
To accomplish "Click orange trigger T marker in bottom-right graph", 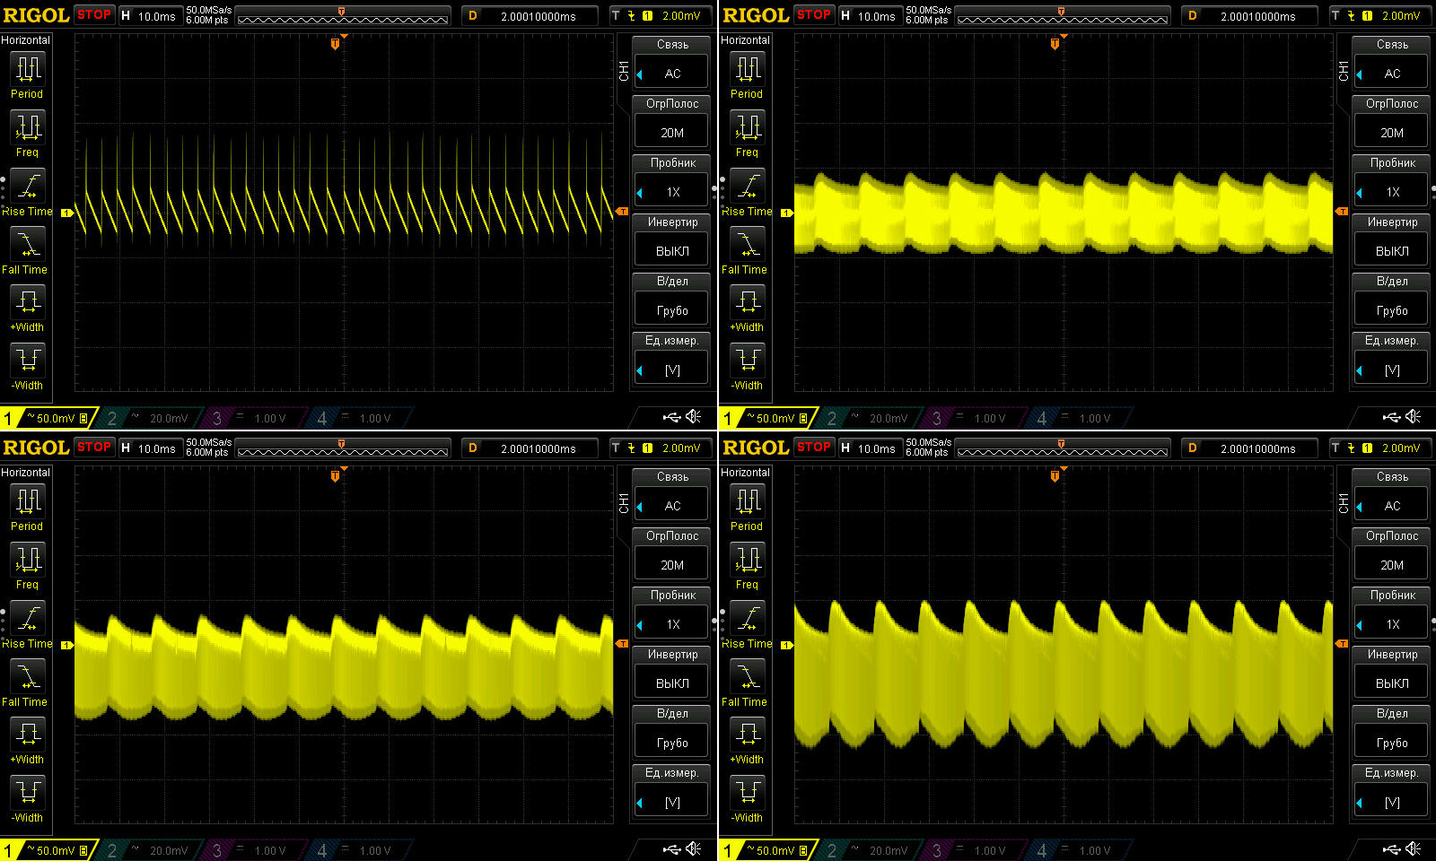I will [1055, 476].
